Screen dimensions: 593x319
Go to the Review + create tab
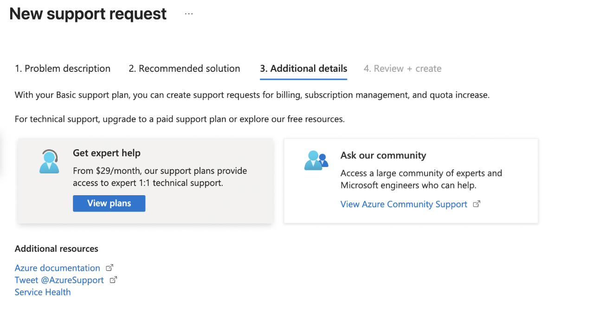[x=402, y=69]
